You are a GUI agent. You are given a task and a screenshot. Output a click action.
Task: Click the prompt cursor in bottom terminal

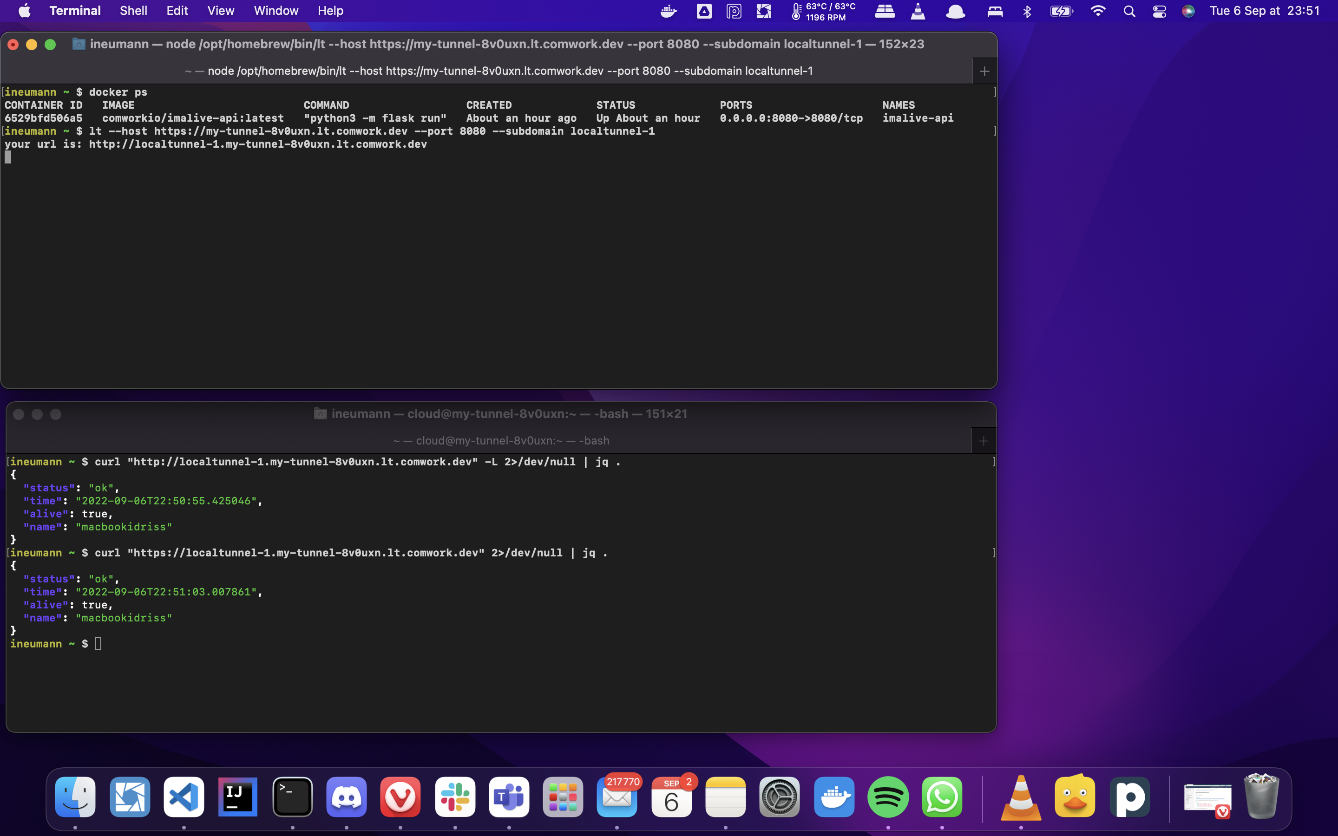point(98,644)
